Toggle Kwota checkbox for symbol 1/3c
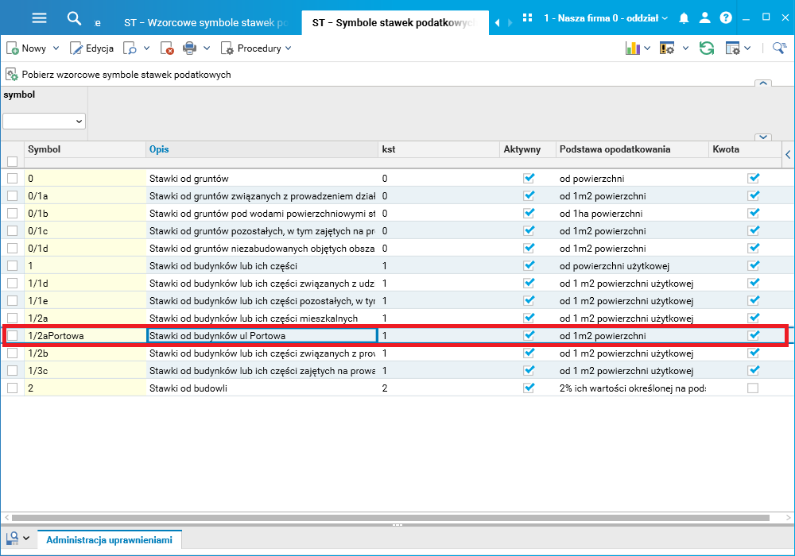The height and width of the screenshot is (556, 795). [x=754, y=371]
